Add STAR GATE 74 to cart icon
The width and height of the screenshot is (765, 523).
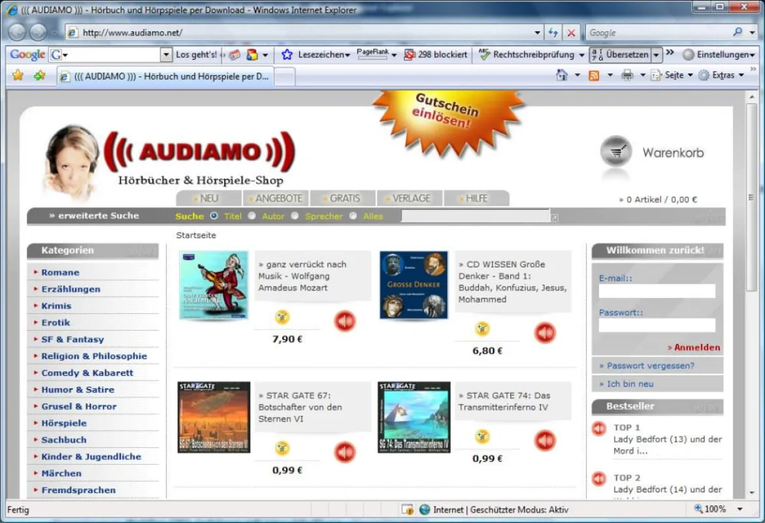point(482,436)
